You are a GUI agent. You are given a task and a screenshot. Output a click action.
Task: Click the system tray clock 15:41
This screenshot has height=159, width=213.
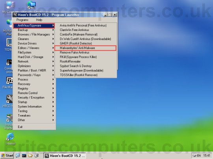pyautogui.click(x=207, y=155)
